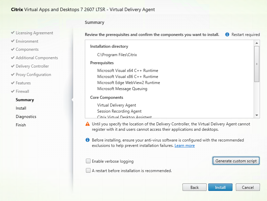Click the Core Components heading
This screenshot has height=201, width=267.
[107, 97]
